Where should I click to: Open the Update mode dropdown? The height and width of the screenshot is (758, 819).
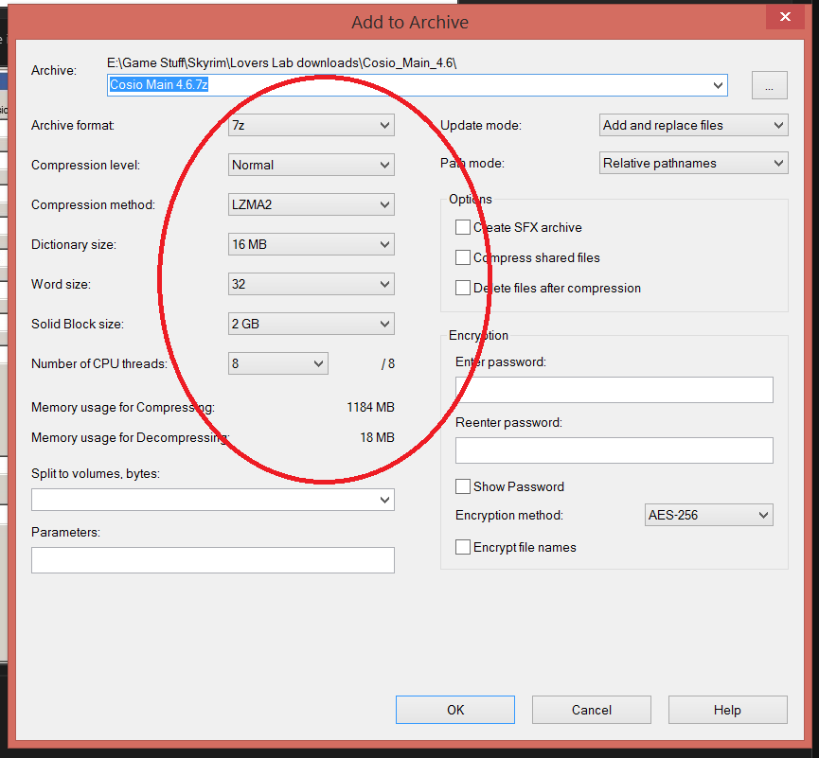click(x=693, y=125)
